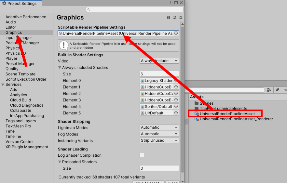The height and width of the screenshot is (183, 287).
Task: Open object picker for Scriptable Render Pipeline
Action: 176,33
